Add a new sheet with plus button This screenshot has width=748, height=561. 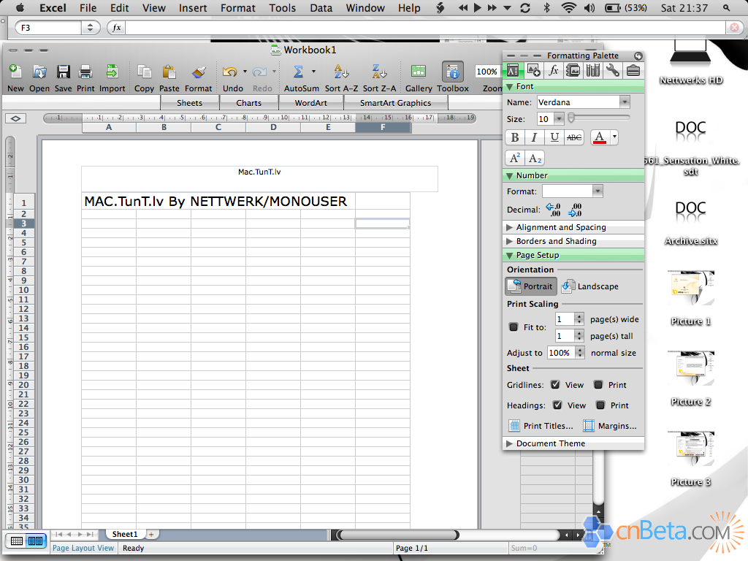[151, 534]
